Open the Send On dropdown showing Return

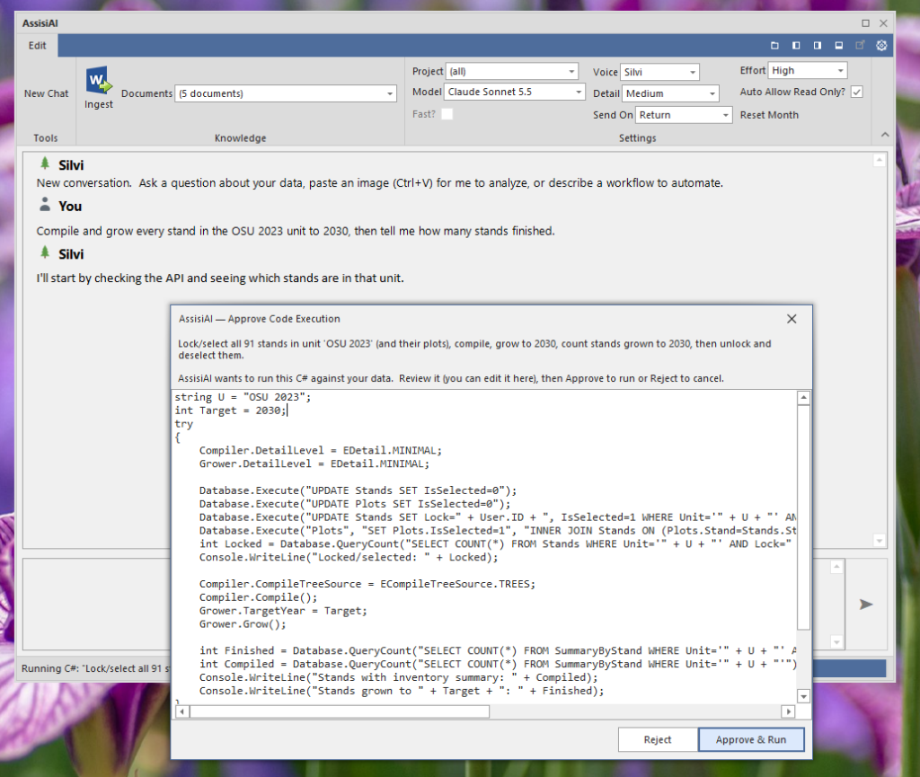pos(684,115)
